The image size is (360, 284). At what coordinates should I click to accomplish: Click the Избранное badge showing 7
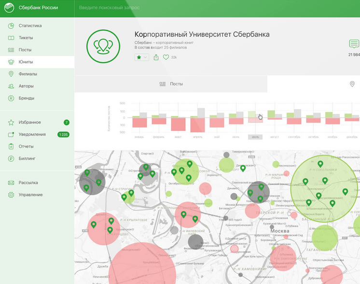click(x=67, y=123)
